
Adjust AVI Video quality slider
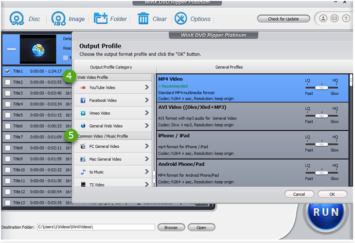(x=321, y=116)
